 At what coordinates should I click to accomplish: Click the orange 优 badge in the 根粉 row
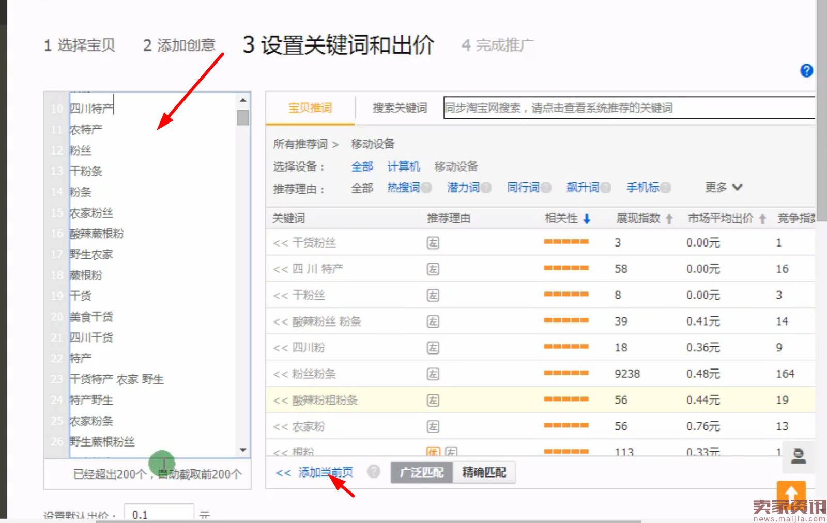click(433, 451)
